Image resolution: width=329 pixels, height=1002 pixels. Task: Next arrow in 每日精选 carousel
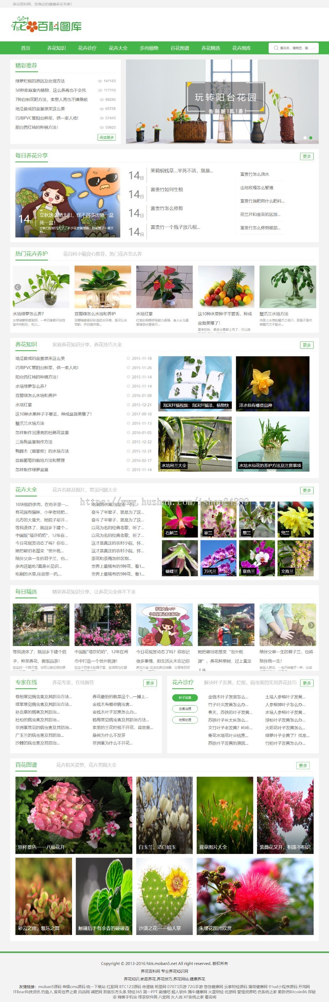[x=311, y=625]
